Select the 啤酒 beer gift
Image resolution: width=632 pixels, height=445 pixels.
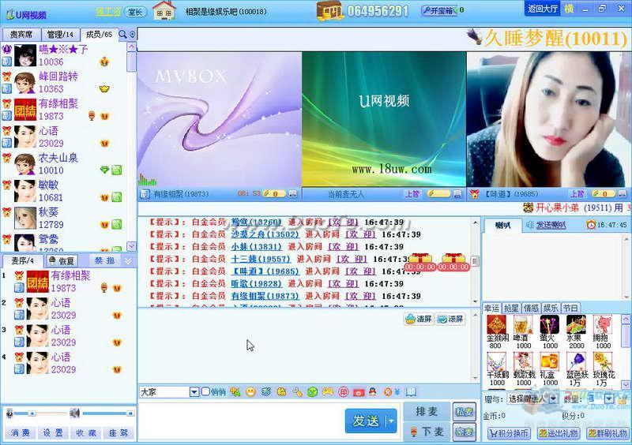[523, 324]
